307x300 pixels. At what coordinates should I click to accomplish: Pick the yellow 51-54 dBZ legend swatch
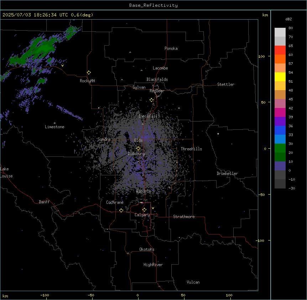click(x=280, y=77)
